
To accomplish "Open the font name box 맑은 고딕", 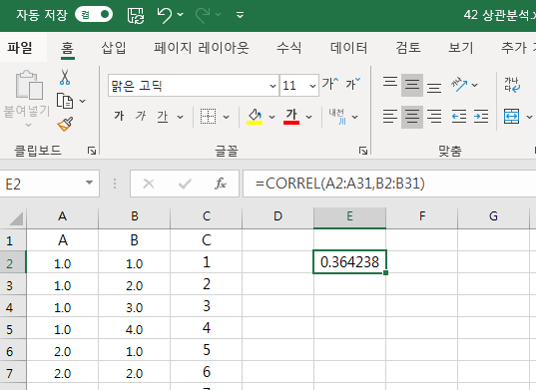I will click(x=194, y=86).
